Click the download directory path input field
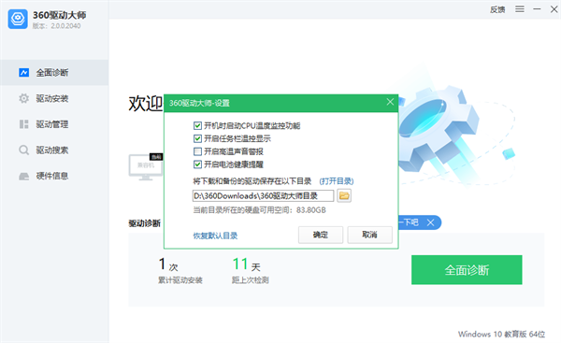The width and height of the screenshot is (561, 343). coord(263,195)
